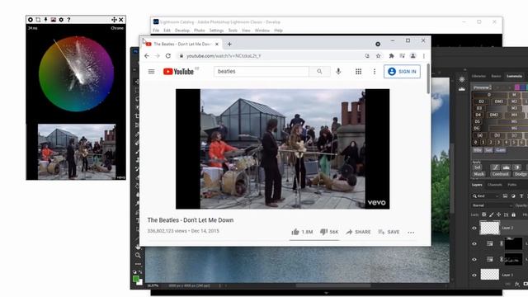Dislike the video with thumbs down
The image size is (528, 297).
click(x=329, y=232)
